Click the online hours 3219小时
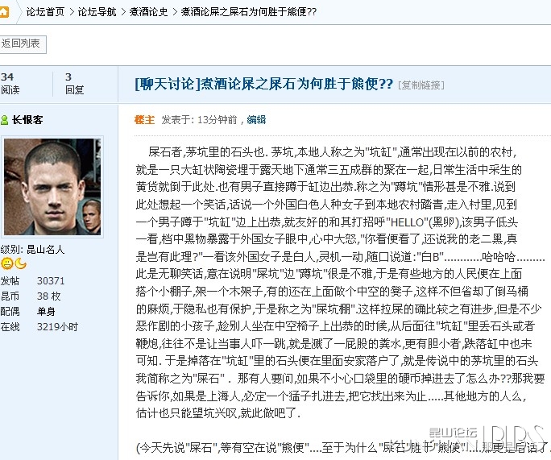Viewport: 551px width, 460px height. [57, 327]
